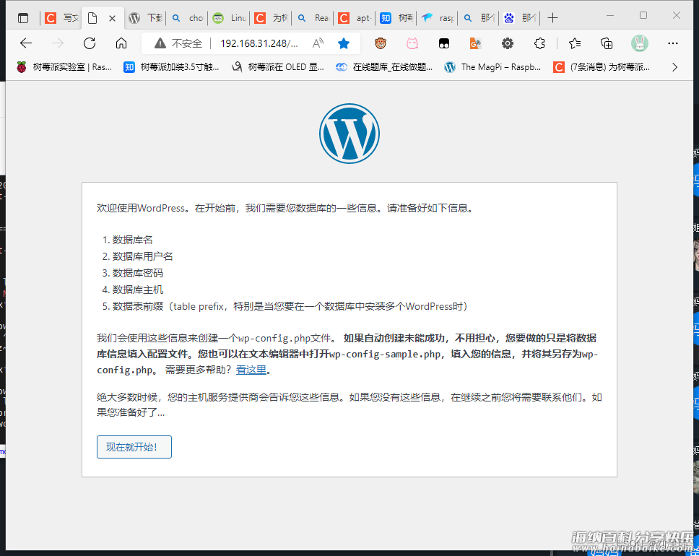
Task: Toggle the blue favorite star for this page
Action: click(344, 43)
